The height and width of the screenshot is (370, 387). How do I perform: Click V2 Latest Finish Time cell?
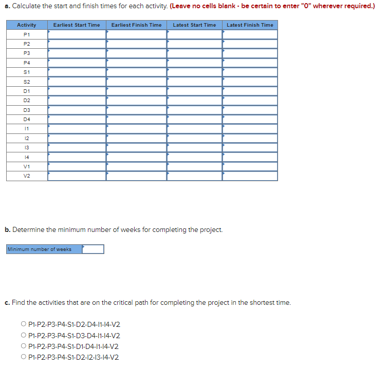pos(250,176)
